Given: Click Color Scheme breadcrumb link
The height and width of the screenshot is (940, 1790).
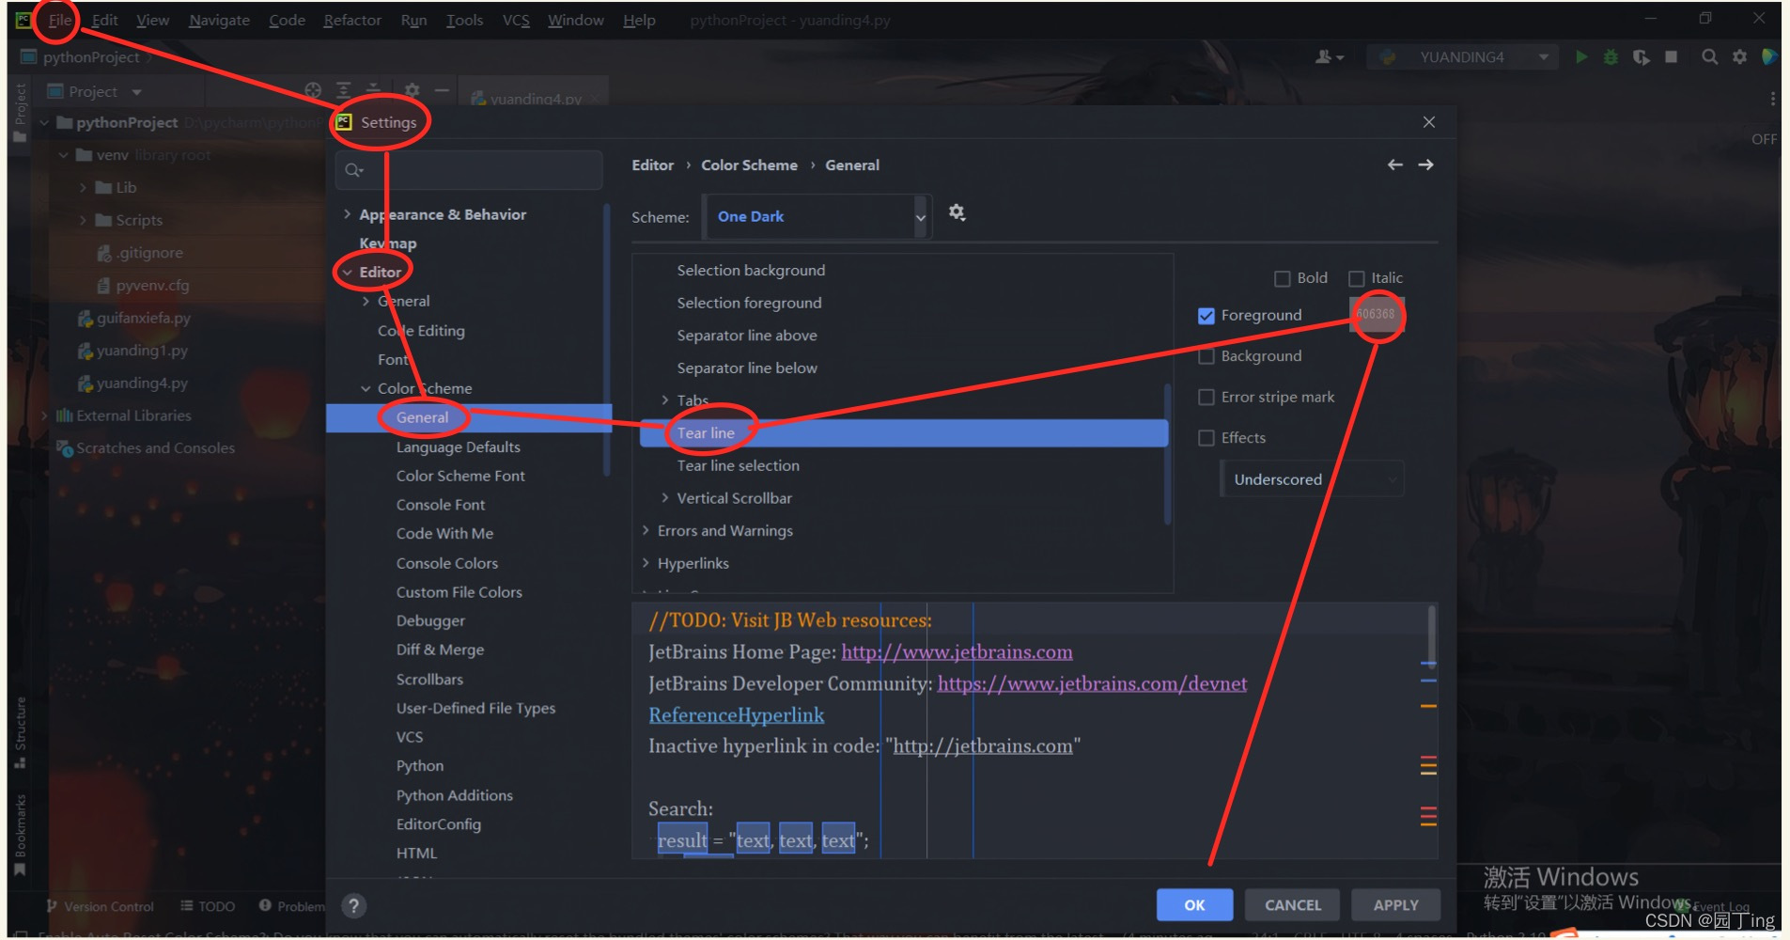Looking at the screenshot, I should [749, 164].
